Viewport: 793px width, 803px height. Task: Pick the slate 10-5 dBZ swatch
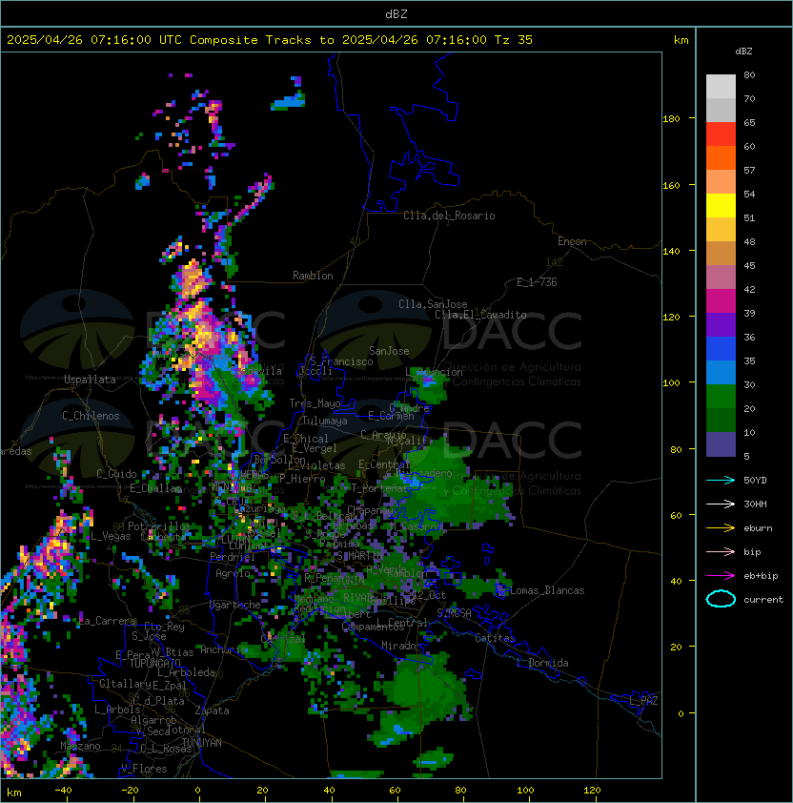(721, 444)
